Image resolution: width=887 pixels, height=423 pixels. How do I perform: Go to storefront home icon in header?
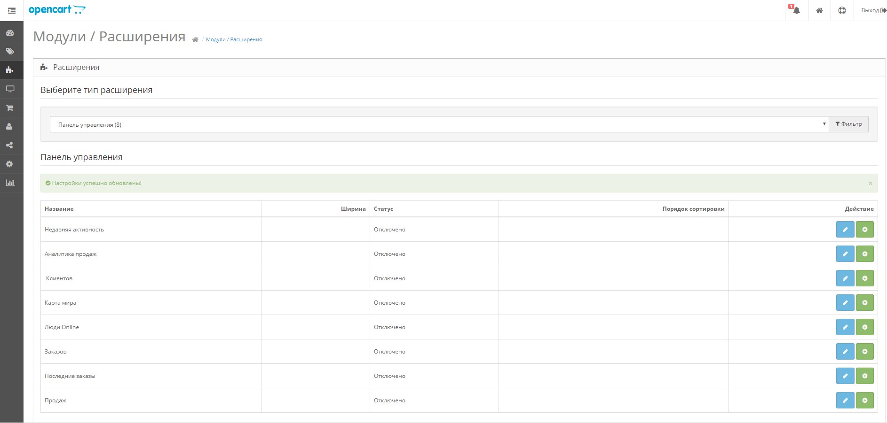819,10
